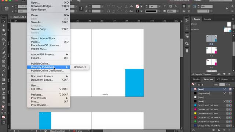Select the C=0 M=0 Y=100 K=0 swatch
The image size is (235, 132).
point(212,113)
